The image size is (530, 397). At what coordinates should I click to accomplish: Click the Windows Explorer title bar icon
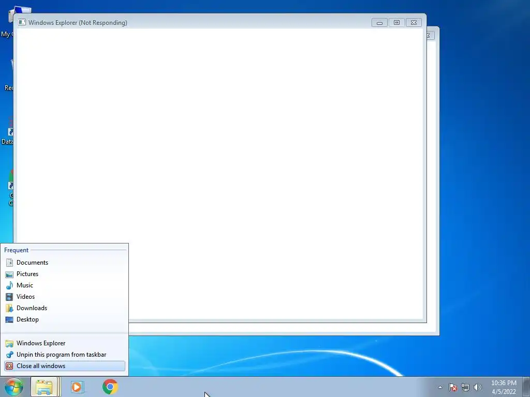click(22, 23)
